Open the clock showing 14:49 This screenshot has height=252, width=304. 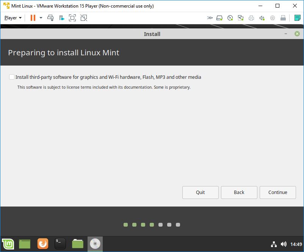(296, 244)
